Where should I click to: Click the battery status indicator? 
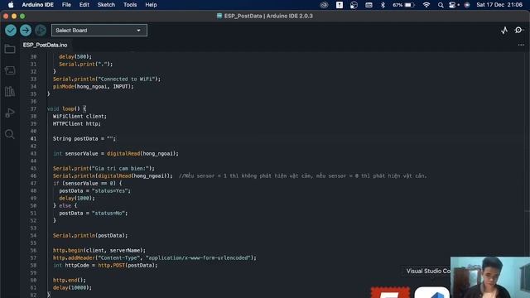[x=403, y=5]
